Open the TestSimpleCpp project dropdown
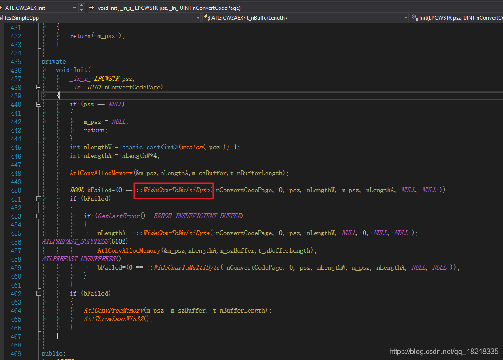This screenshot has height=360, width=503. point(197,18)
